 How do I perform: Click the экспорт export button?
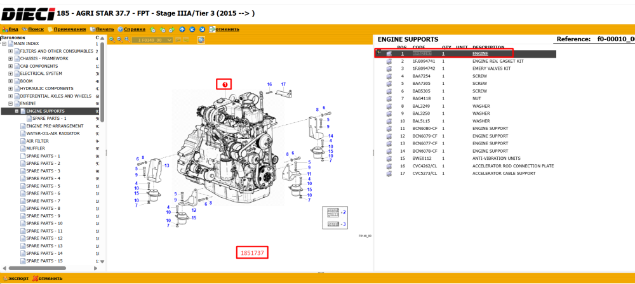coord(16,278)
